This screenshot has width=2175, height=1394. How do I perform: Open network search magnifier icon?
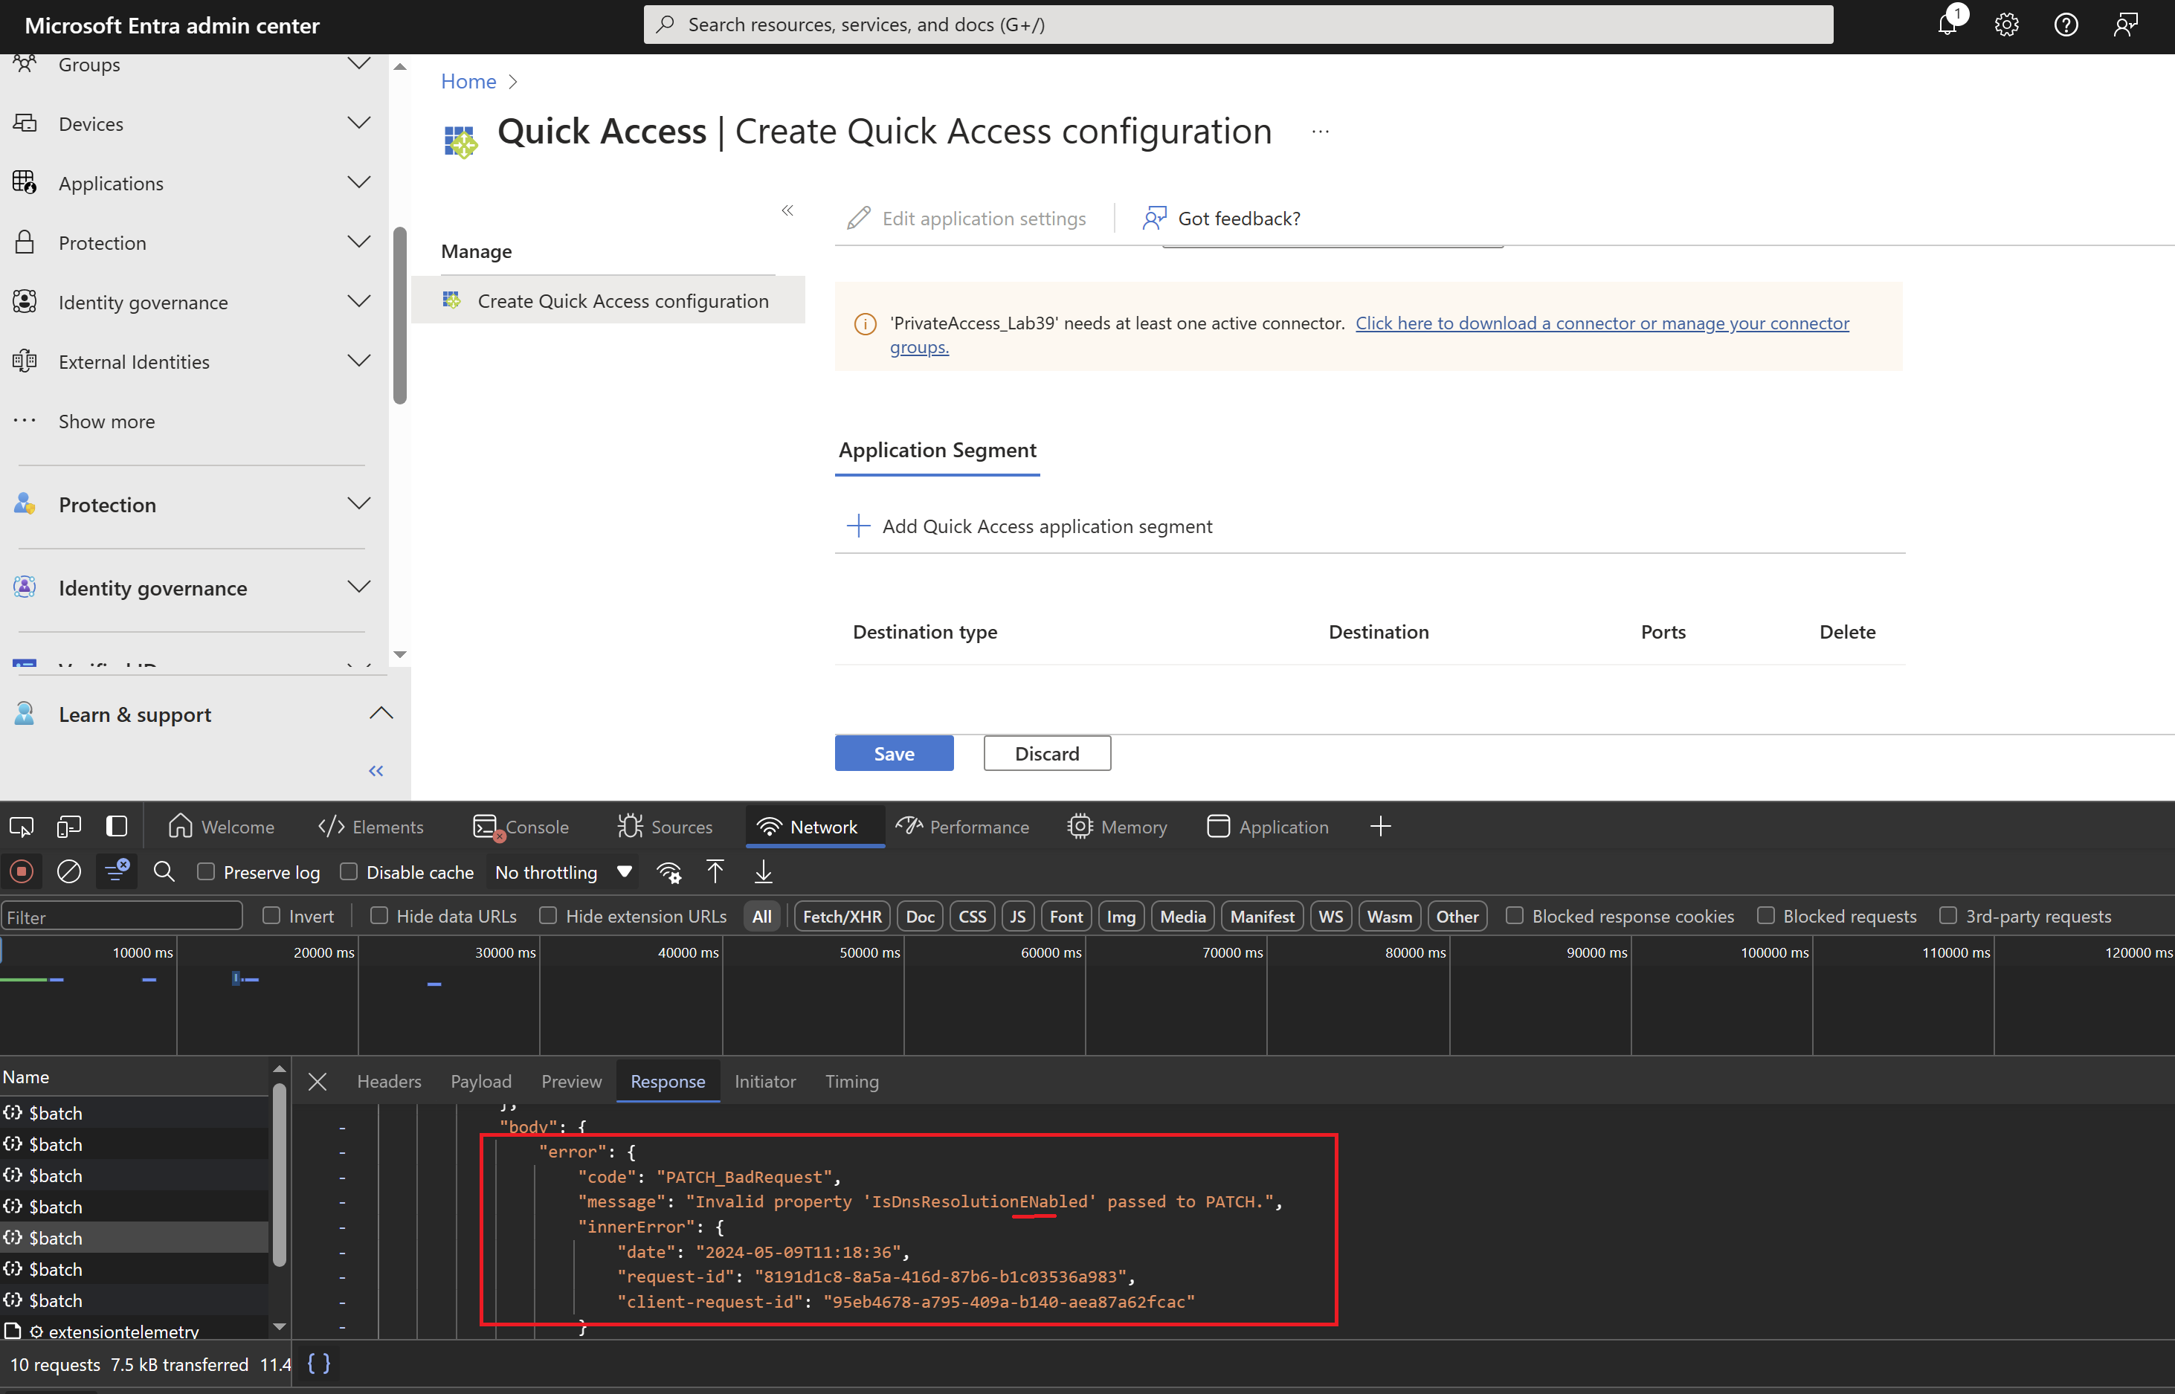pos(164,871)
